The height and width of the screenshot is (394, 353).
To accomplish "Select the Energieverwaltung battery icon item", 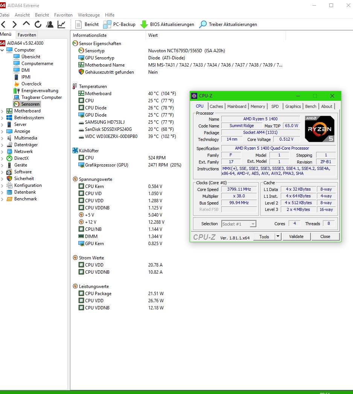I will tap(17, 91).
